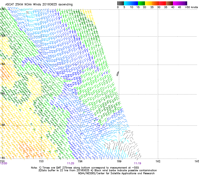199x175 pixels.
Task: Click the purple time label '11:19'
Action: 138,163
